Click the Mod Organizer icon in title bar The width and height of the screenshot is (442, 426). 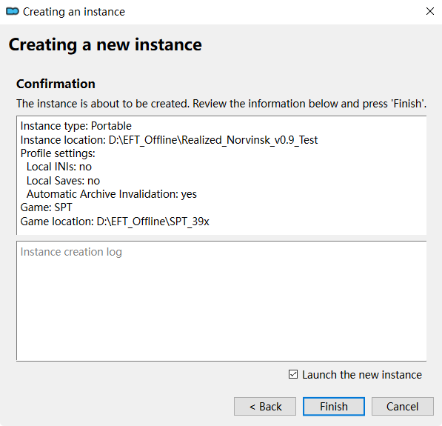[x=13, y=12]
